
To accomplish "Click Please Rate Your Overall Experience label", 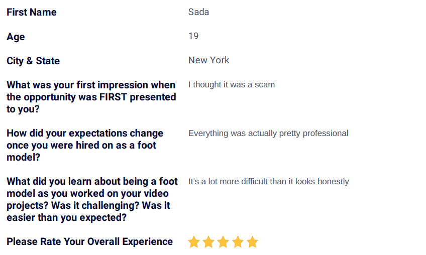I will pyautogui.click(x=89, y=241).
